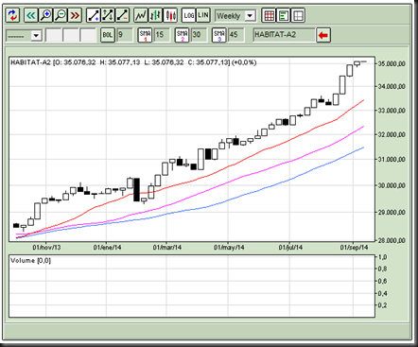Click the HABITAT-A2 symbol input field
Image resolution: width=418 pixels, height=347 pixels.
click(x=284, y=35)
